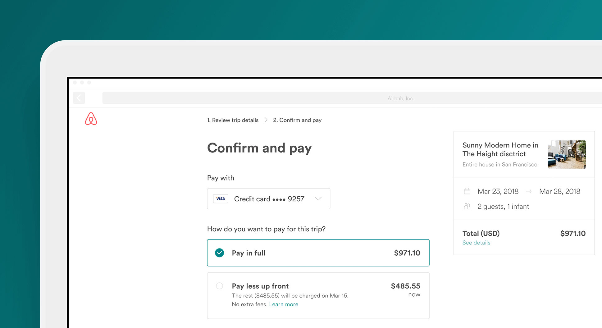Click the dropdown chevron next to 9257
The height and width of the screenshot is (328, 602).
pos(318,199)
